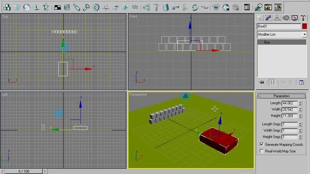
Task: Create a Point-Point constraint icon
Action: [175, 7]
